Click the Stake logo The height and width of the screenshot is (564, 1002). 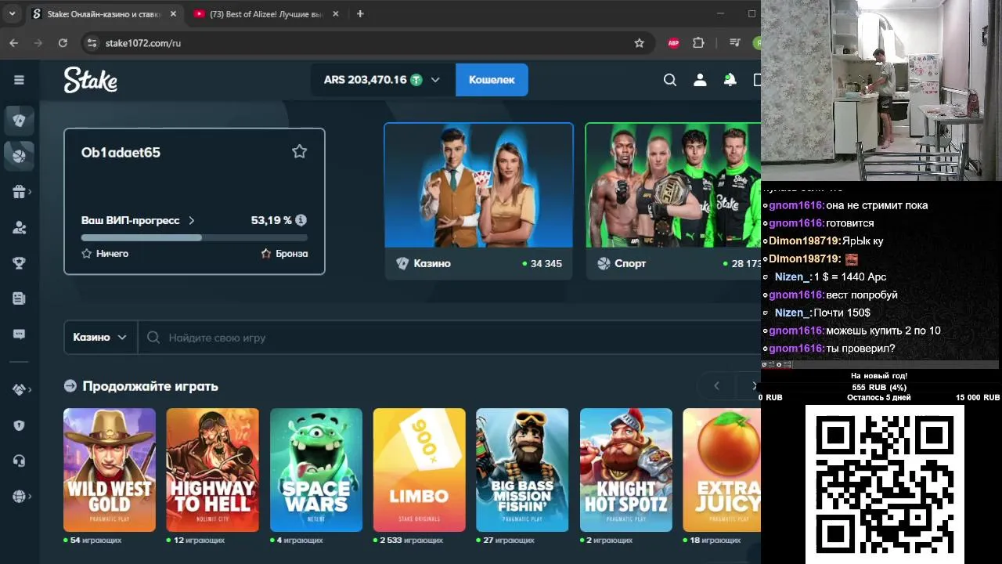coord(91,80)
